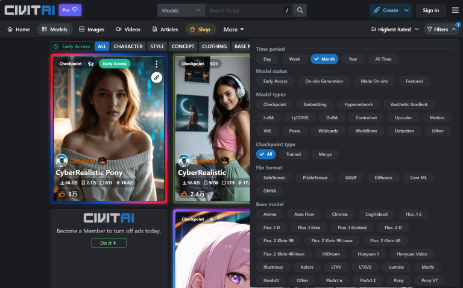This screenshot has height=288, width=463.
Task: Collapse the Filters panel
Action: [441, 29]
